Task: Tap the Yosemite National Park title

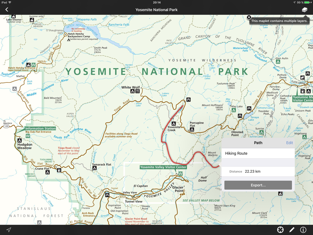Action: 156,10
